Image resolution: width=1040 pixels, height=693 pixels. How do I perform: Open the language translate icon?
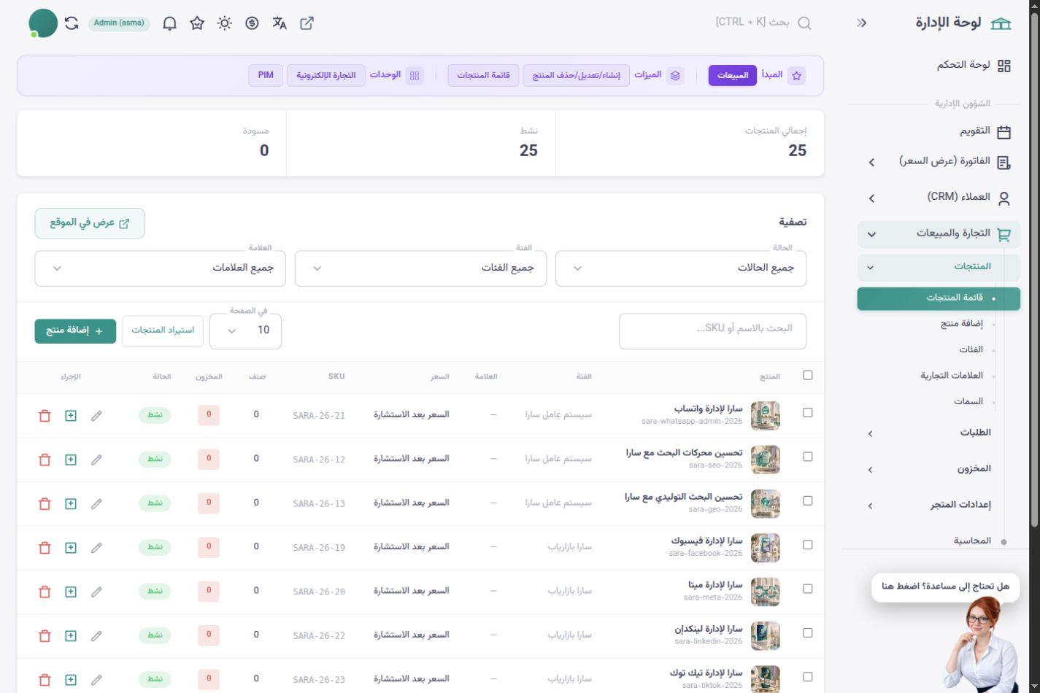(280, 23)
